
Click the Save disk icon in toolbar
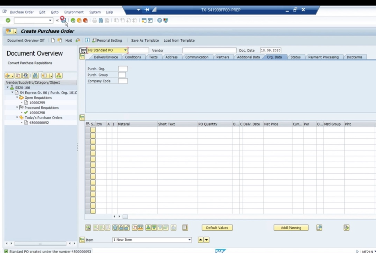(63, 21)
